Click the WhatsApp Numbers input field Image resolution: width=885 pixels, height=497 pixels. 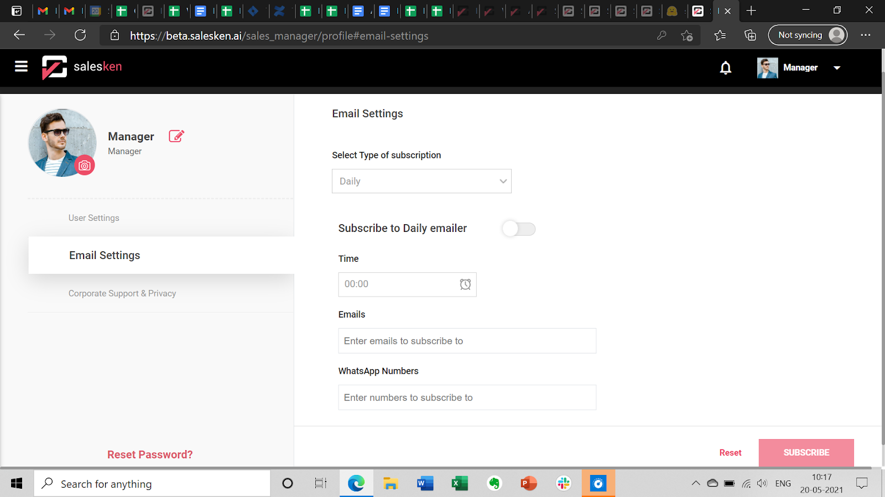pos(467,398)
